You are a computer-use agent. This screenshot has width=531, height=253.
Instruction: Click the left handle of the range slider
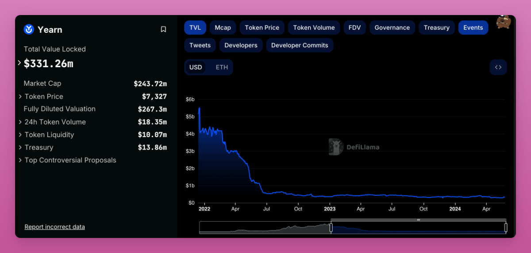(331, 227)
